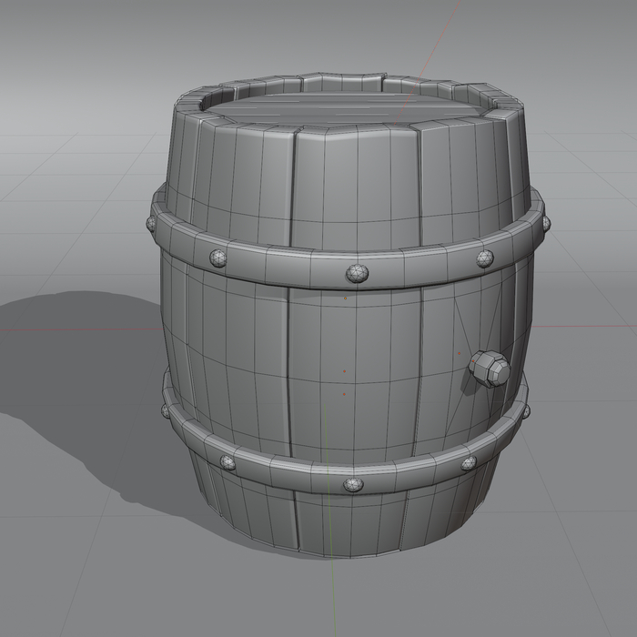This screenshot has width=637, height=637.
Task: Select the rightmost rivet on lower hoop
Action: click(525, 412)
